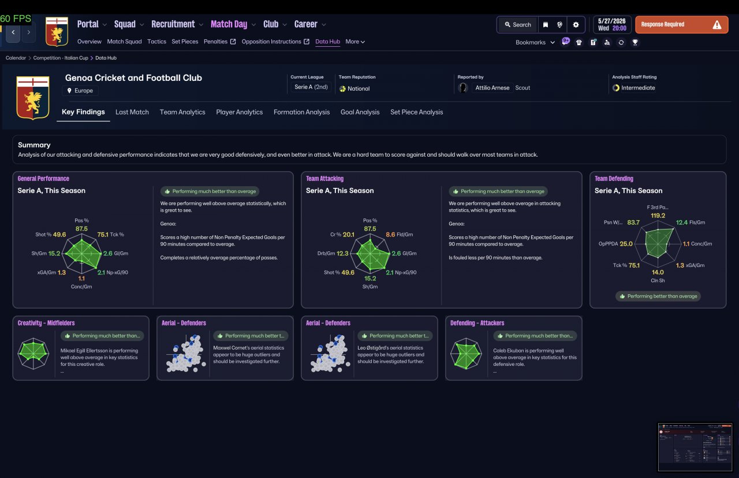Image resolution: width=739 pixels, height=478 pixels.
Task: Open the Set Pieces submenu item
Action: click(x=185, y=42)
